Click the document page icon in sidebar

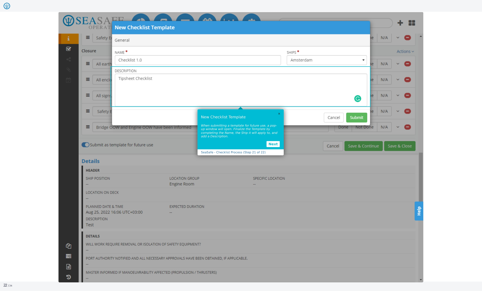68,266
